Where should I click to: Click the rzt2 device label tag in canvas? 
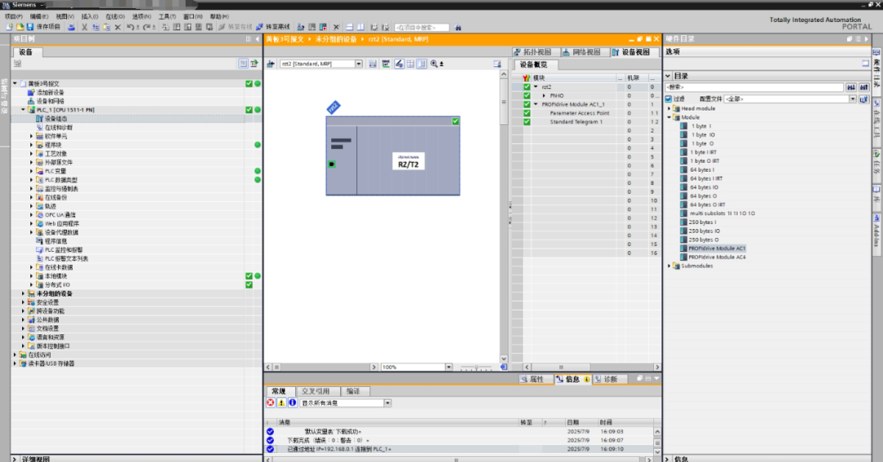coord(334,107)
